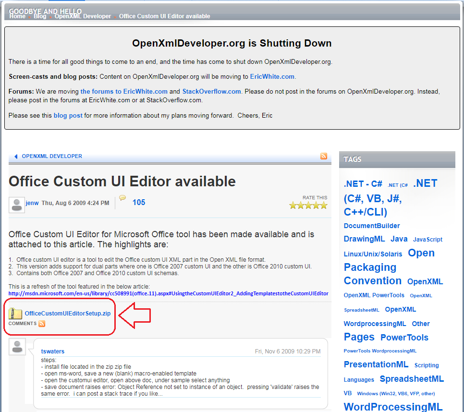Select the PresentationML tag
The width and height of the screenshot is (464, 412).
(376, 364)
